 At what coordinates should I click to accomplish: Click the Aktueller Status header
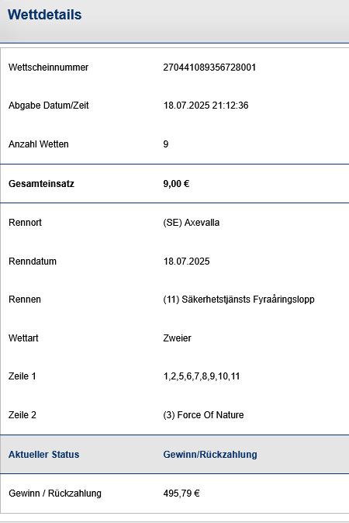tap(43, 455)
